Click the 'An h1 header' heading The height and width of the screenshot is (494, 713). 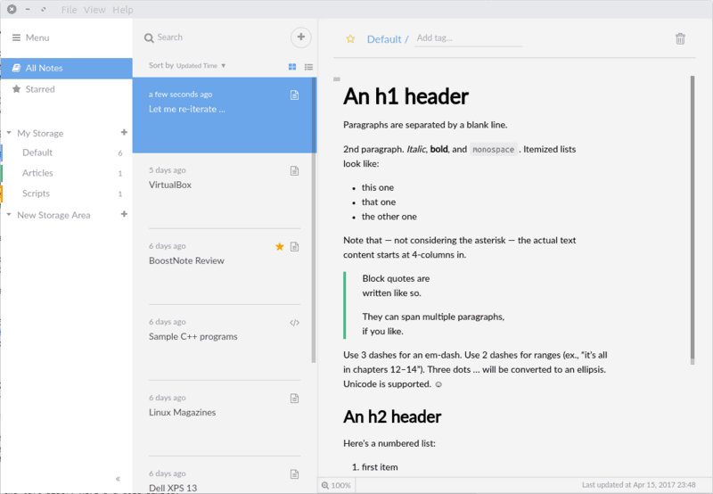[406, 97]
